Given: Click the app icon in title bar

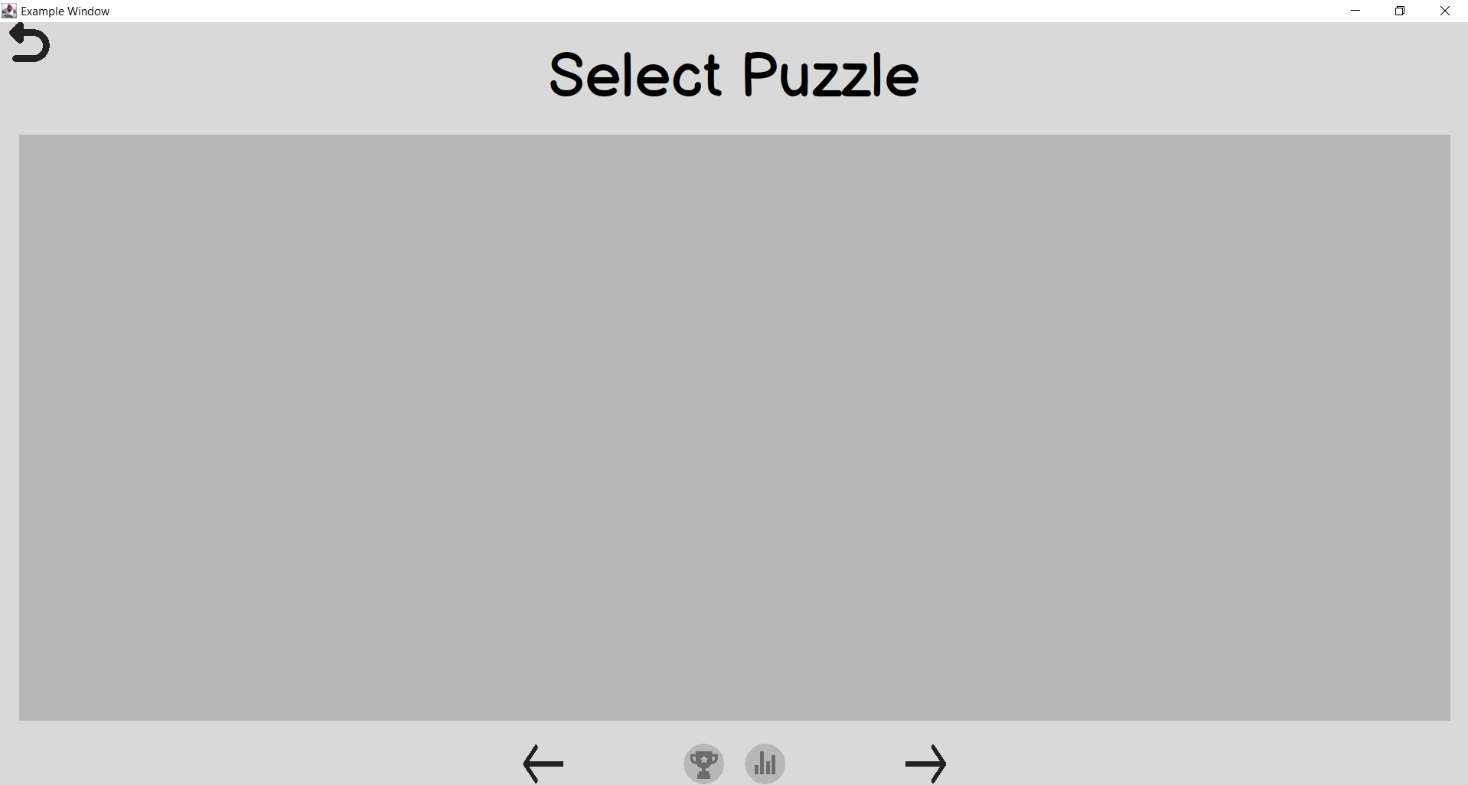Looking at the screenshot, I should point(9,11).
